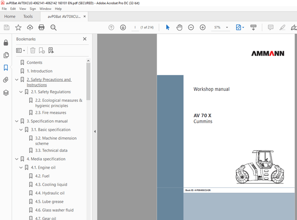Screen dimensions: 297x220
Task: Open the View menu
Action: [23, 9]
